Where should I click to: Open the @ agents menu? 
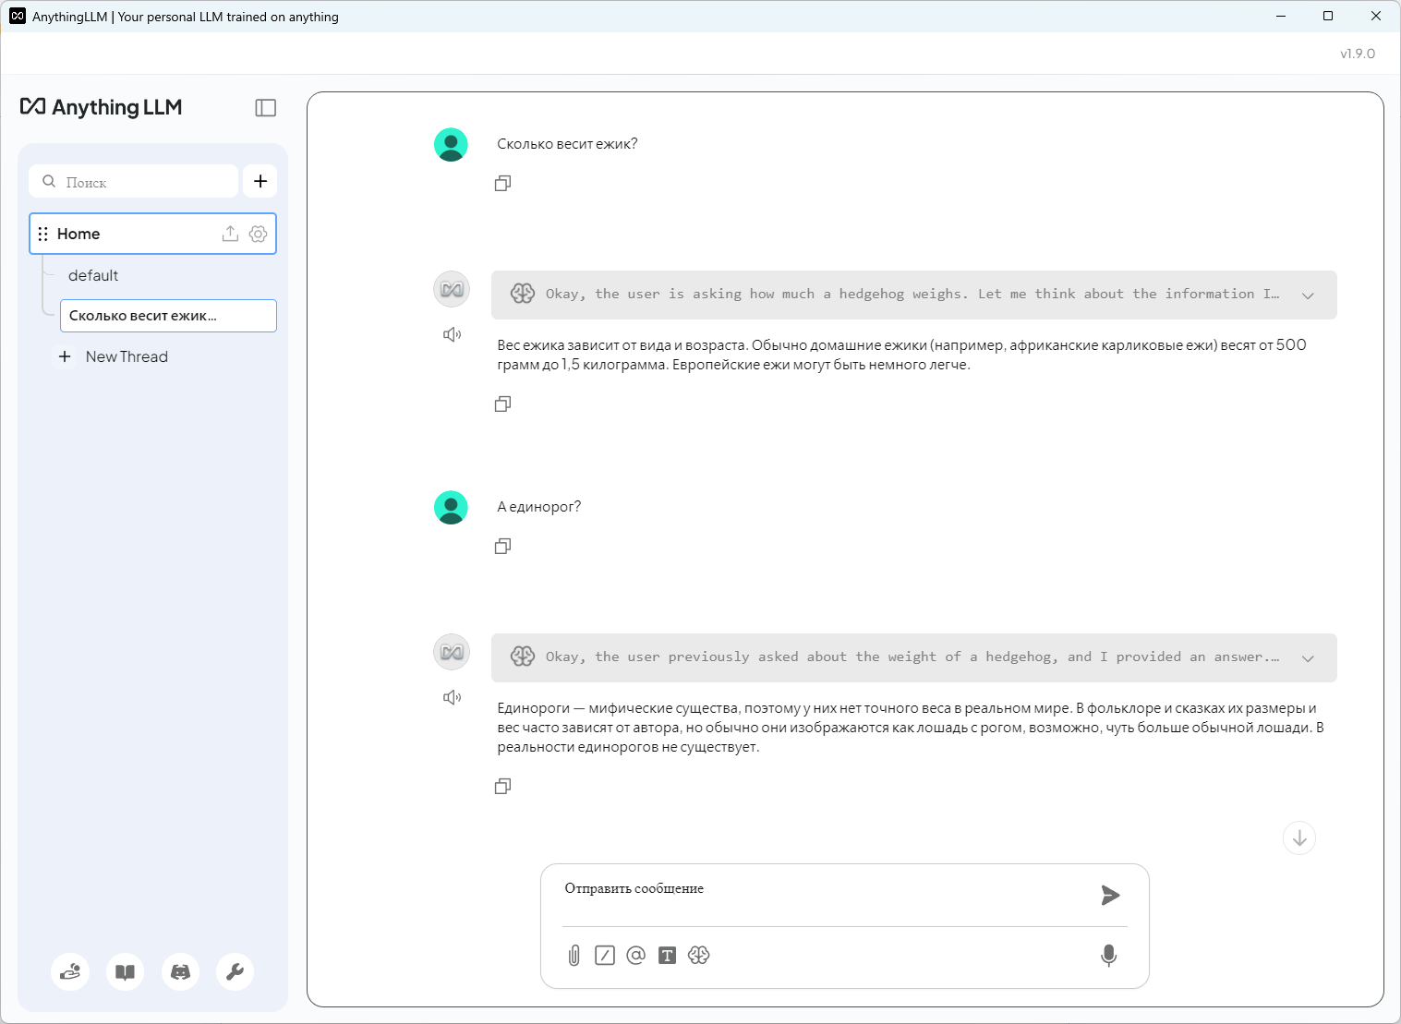[635, 956]
